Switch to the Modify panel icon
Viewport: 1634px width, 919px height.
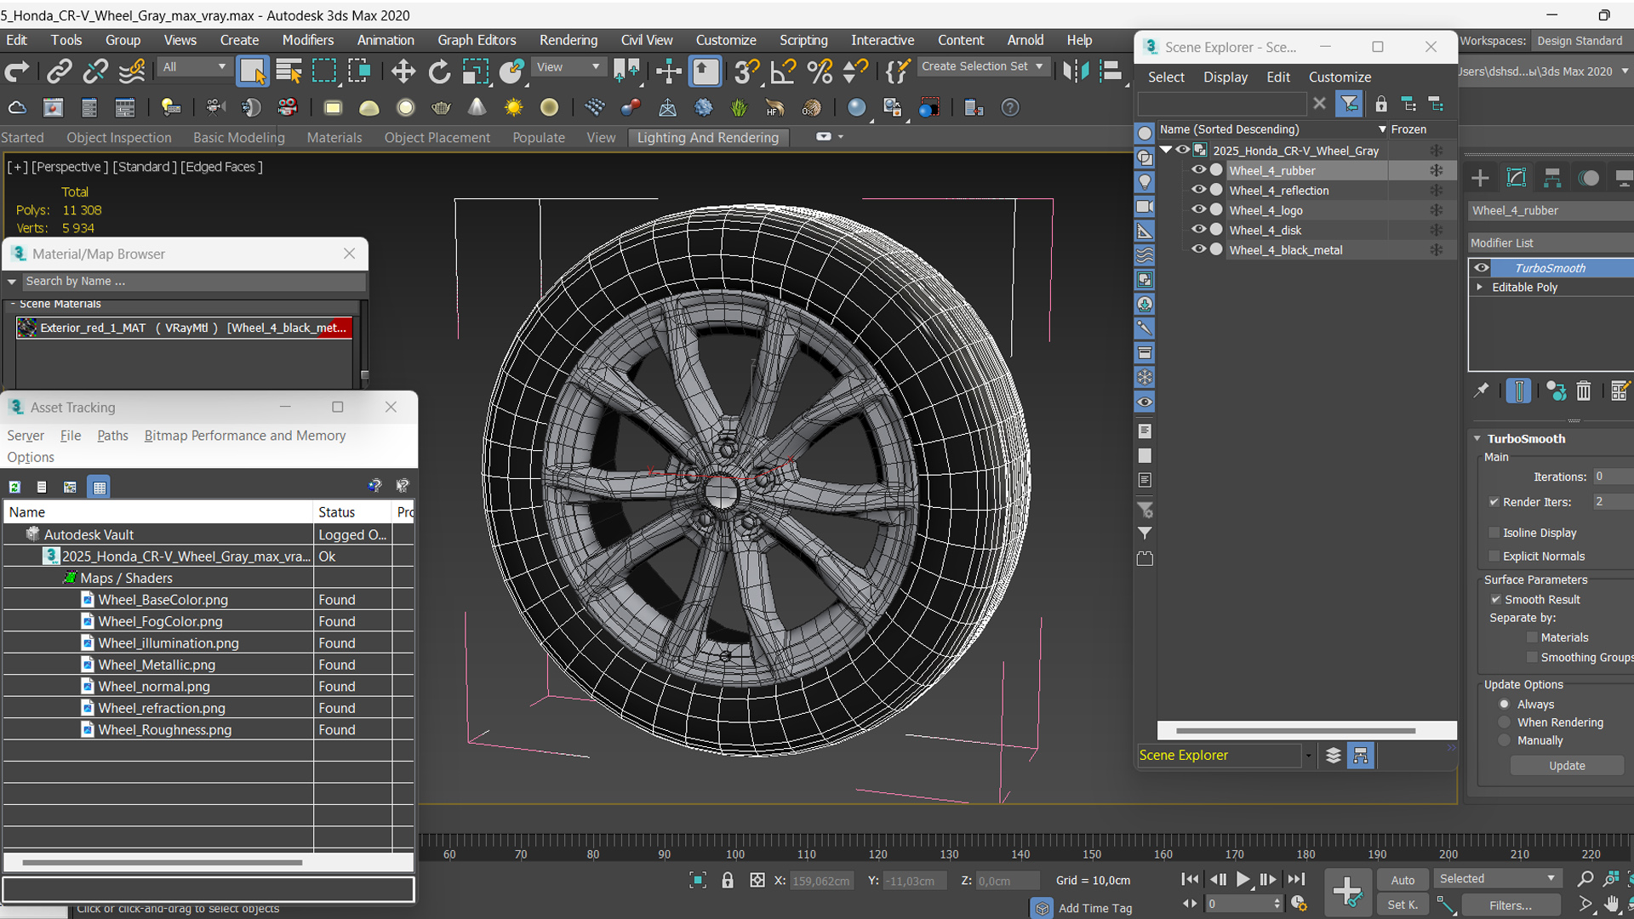[x=1517, y=178]
